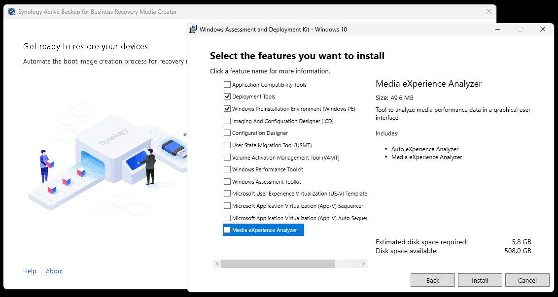Click the Cancel button

(x=527, y=280)
